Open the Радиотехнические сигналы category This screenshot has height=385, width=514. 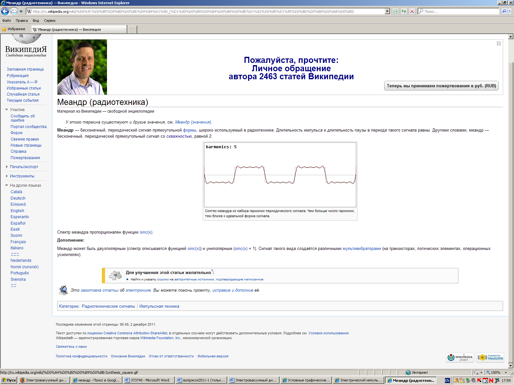coord(108,306)
